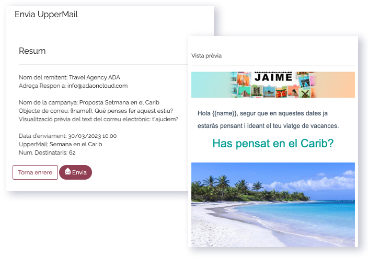Click the Nom de la campanya line

tap(89, 102)
